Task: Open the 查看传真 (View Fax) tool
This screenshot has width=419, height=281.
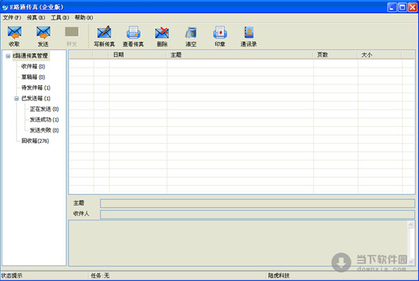Action: click(133, 34)
